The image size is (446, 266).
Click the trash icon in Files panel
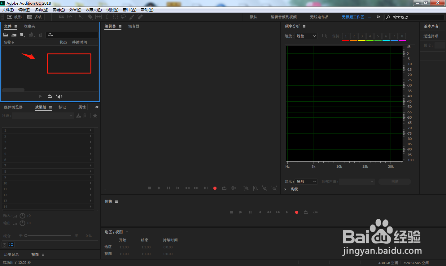[x=41, y=35]
